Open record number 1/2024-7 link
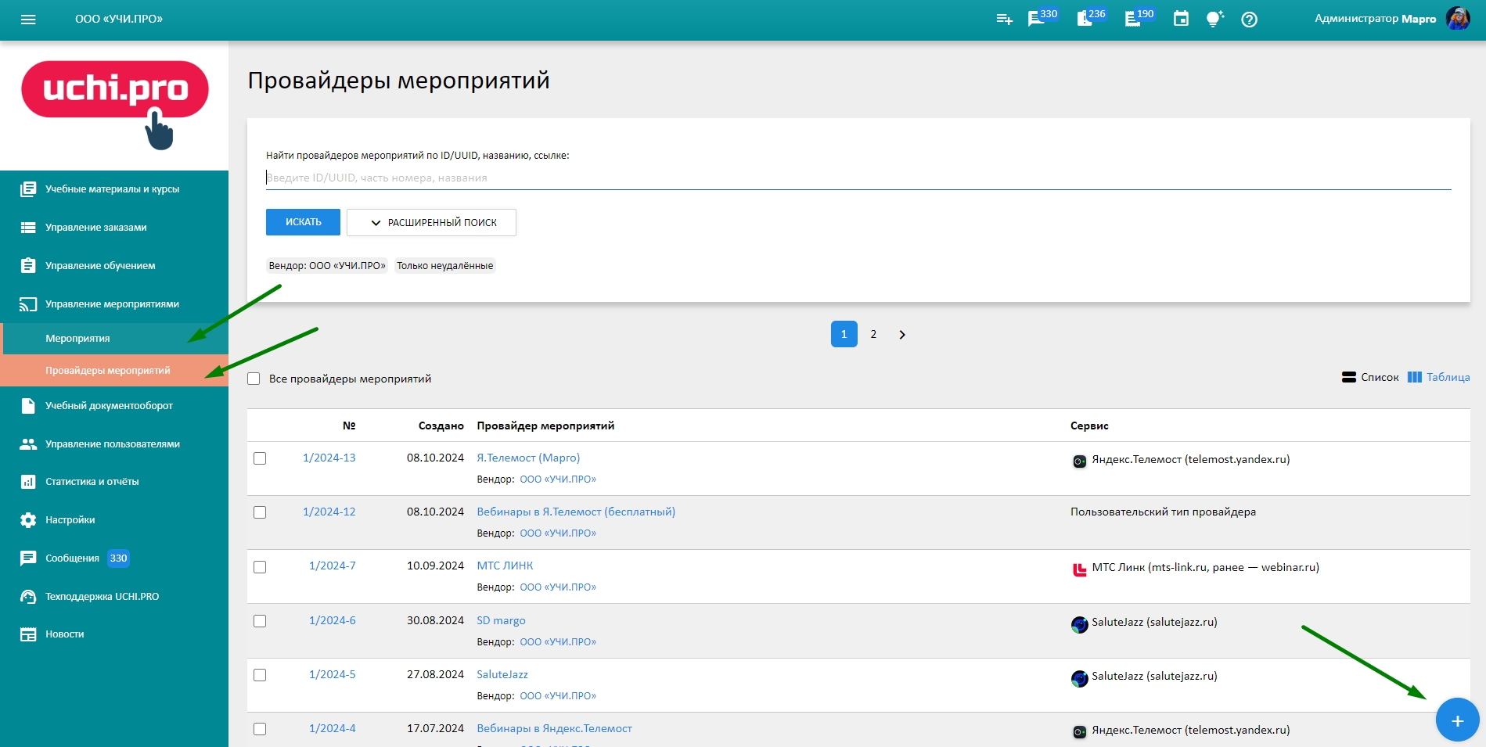This screenshot has width=1486, height=747. (x=332, y=566)
